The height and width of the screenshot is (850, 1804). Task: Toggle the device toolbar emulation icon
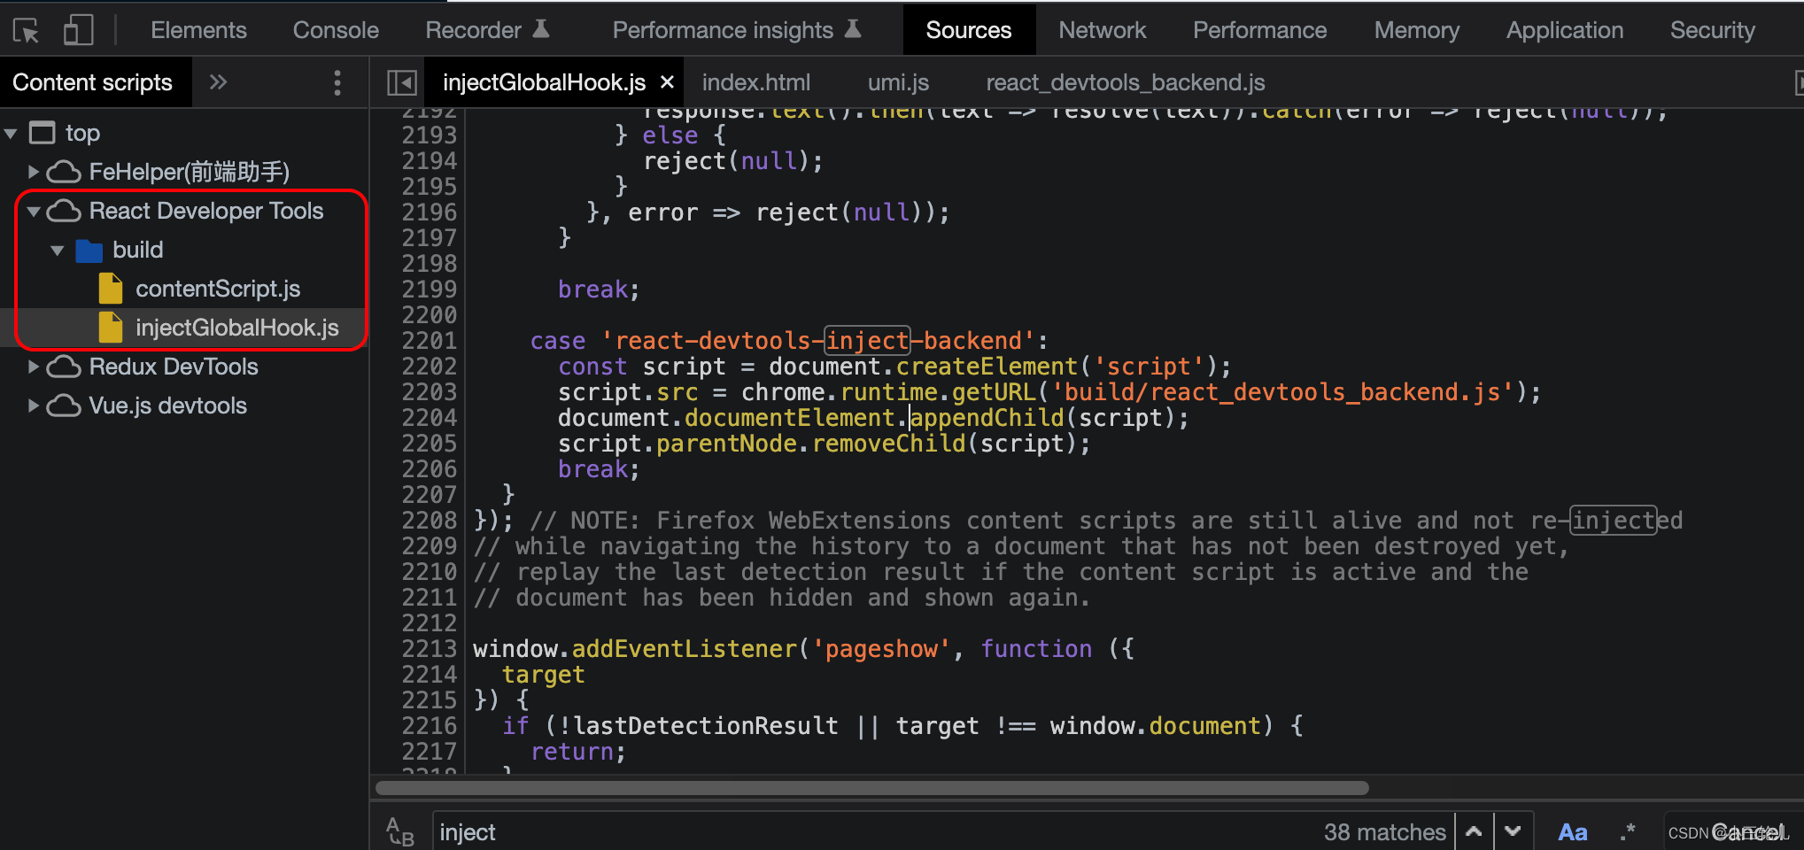point(78,29)
